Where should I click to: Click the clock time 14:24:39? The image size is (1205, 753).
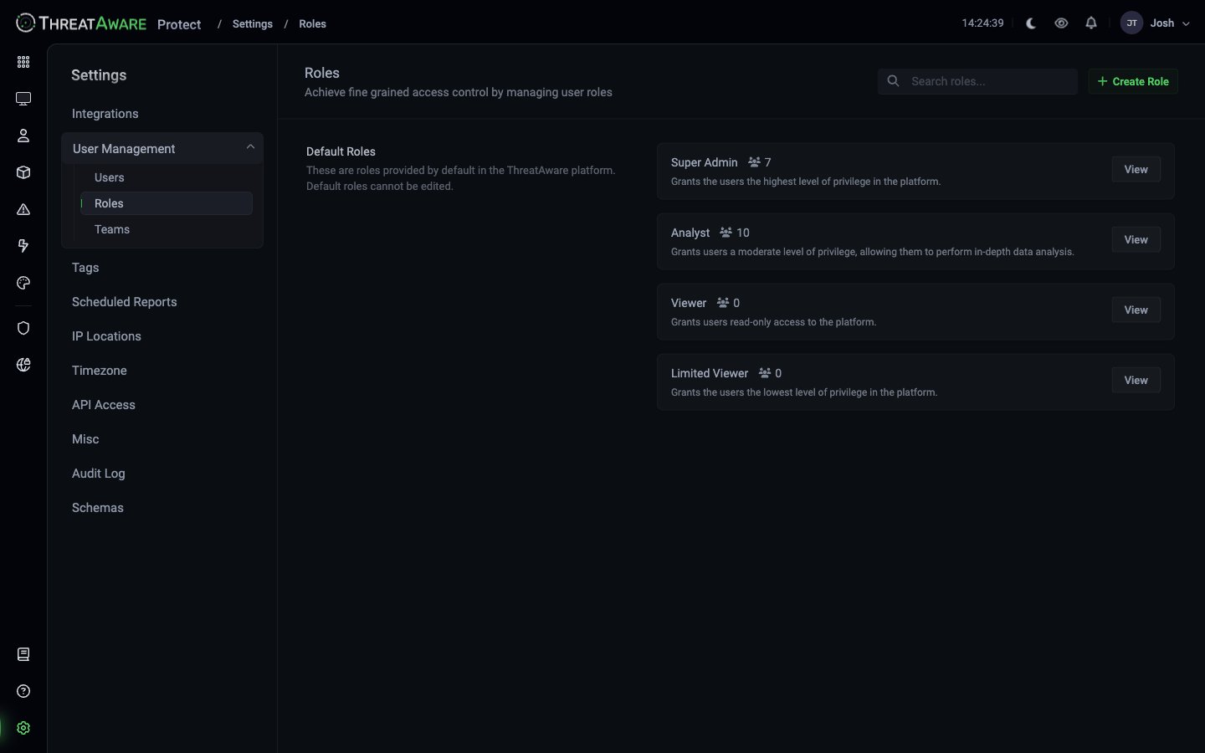[x=982, y=23]
